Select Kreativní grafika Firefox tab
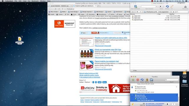The image size is (189, 106). pos(85,6)
